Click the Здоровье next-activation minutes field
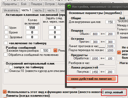The image size is (128, 98). pyautogui.click(x=55, y=37)
